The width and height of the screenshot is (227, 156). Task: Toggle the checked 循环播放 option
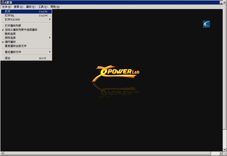click(x=26, y=42)
